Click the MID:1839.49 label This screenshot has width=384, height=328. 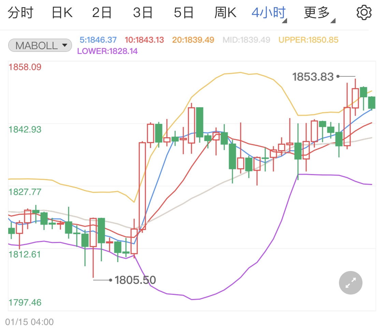pyautogui.click(x=246, y=40)
